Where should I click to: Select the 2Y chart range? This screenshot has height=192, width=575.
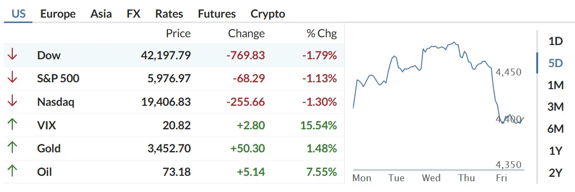[555, 172]
